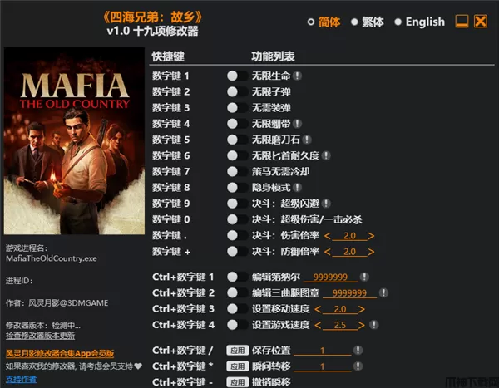
Task: Click 应用 button for 保存位置
Action: point(237,350)
